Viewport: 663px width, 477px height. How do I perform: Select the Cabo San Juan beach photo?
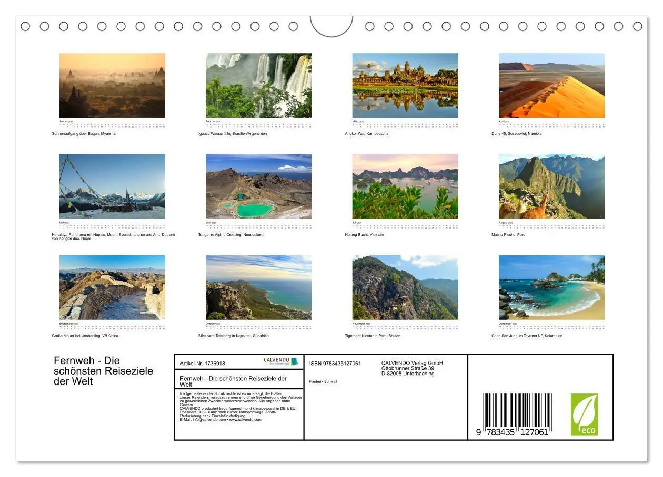551,287
